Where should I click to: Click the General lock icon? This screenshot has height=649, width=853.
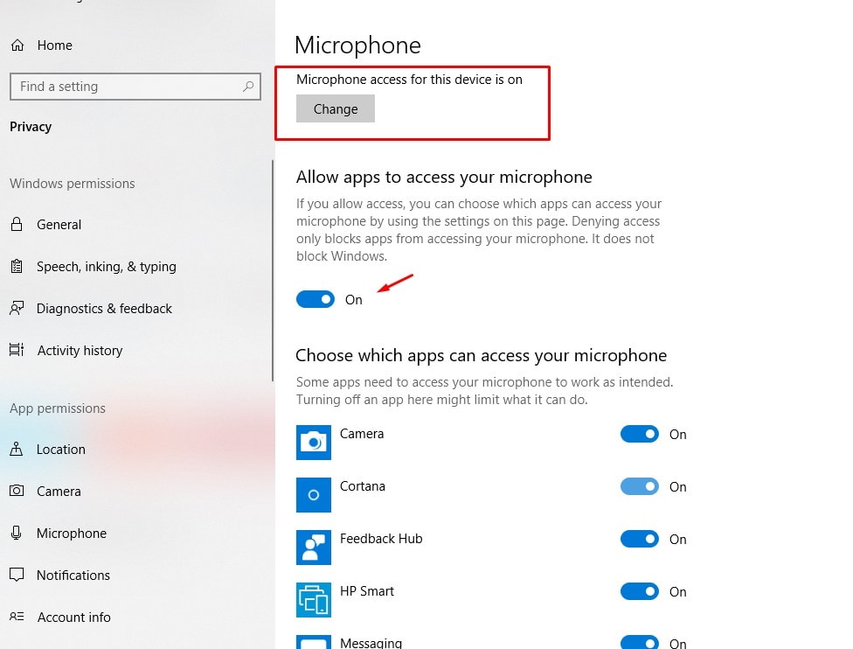[x=17, y=225]
